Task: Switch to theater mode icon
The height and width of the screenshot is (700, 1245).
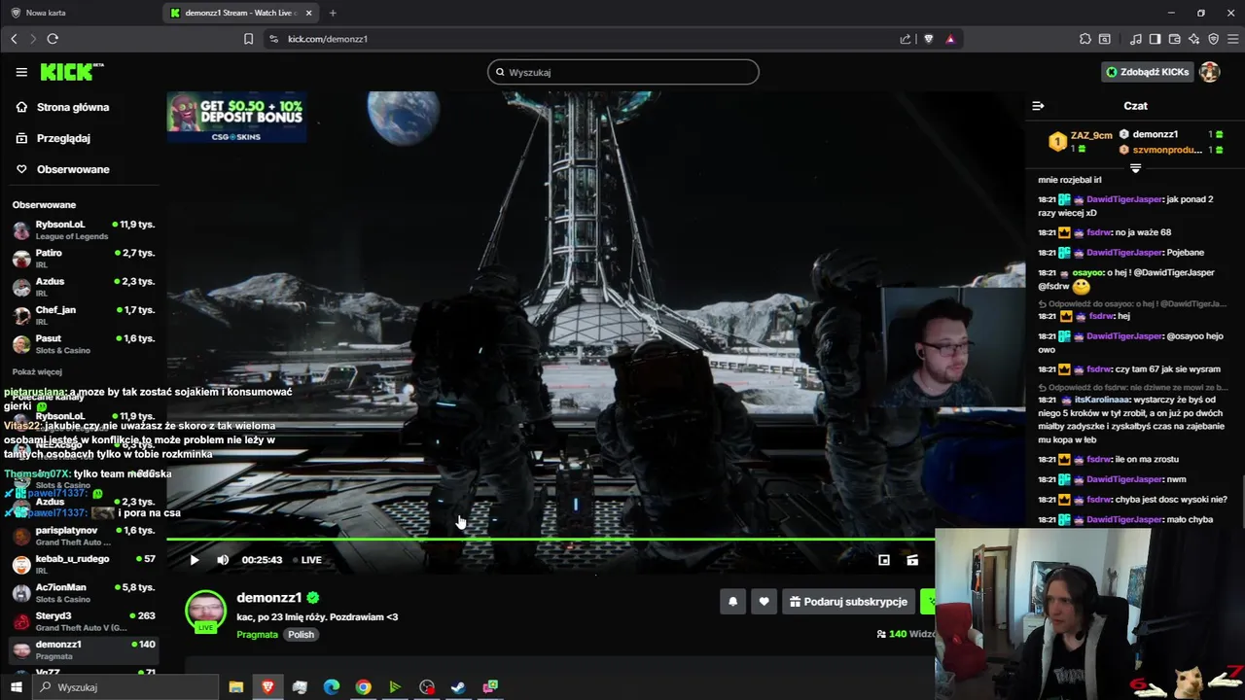Action: click(x=912, y=560)
